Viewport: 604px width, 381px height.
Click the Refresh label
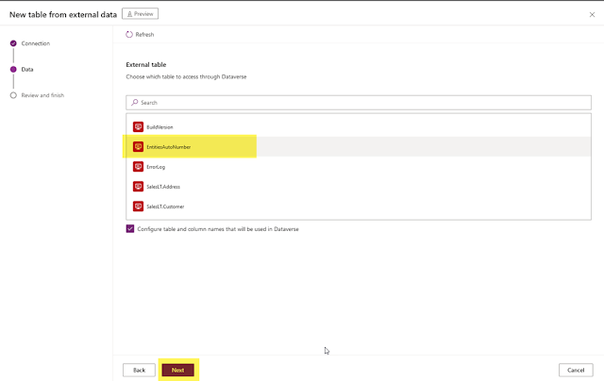tap(144, 35)
